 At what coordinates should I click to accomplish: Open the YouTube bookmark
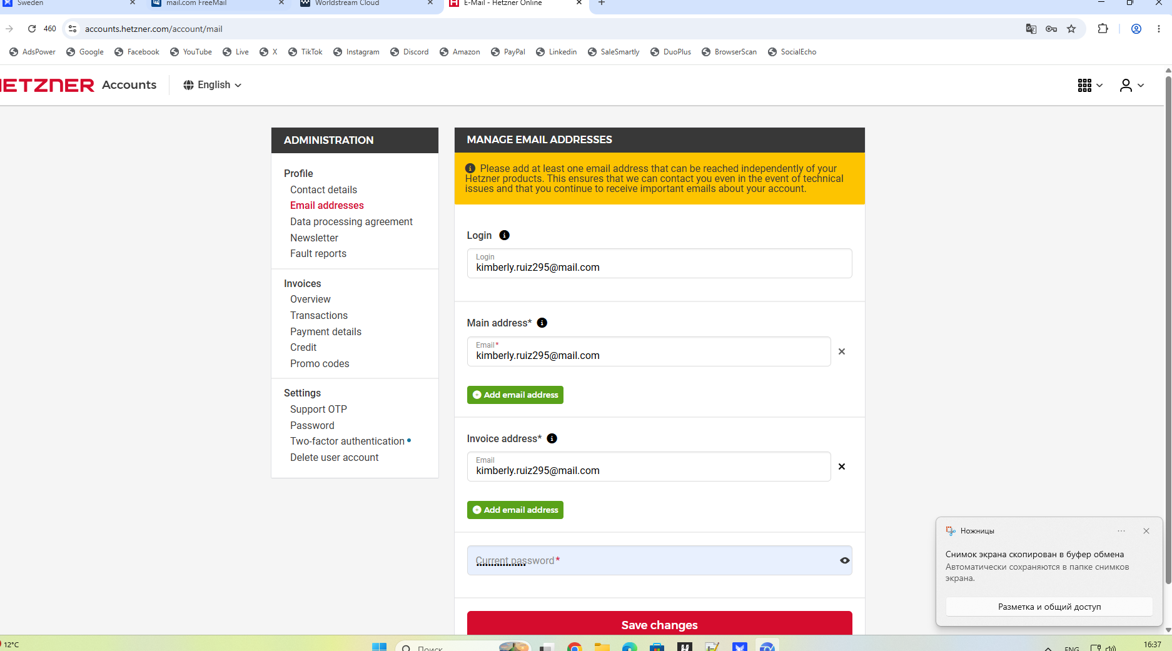(191, 52)
